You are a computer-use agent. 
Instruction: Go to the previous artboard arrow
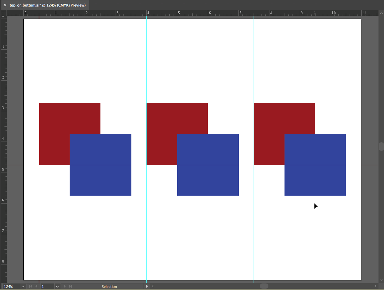[x=36, y=286]
